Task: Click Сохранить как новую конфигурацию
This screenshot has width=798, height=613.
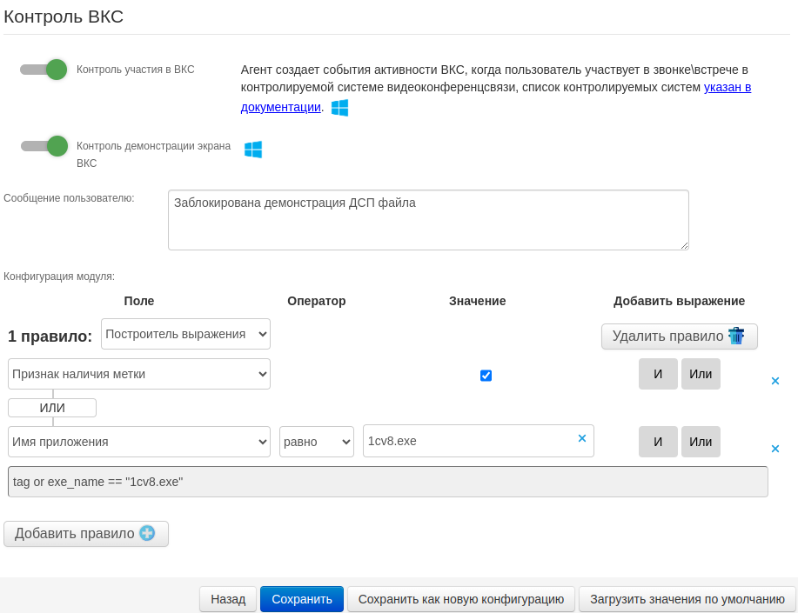Action: pyautogui.click(x=461, y=599)
